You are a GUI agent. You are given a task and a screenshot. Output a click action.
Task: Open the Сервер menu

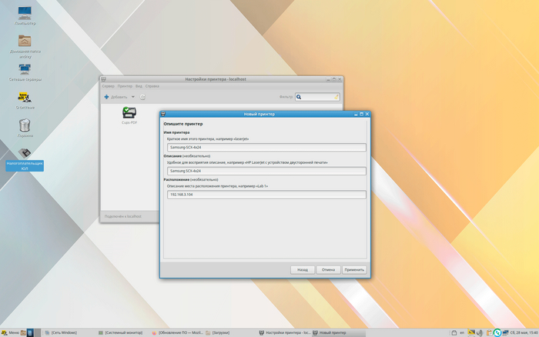(x=108, y=86)
